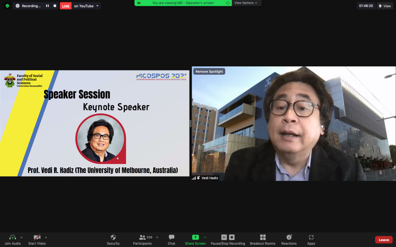Click the green encryption shield icon
The image size is (396, 247).
coord(7,6)
